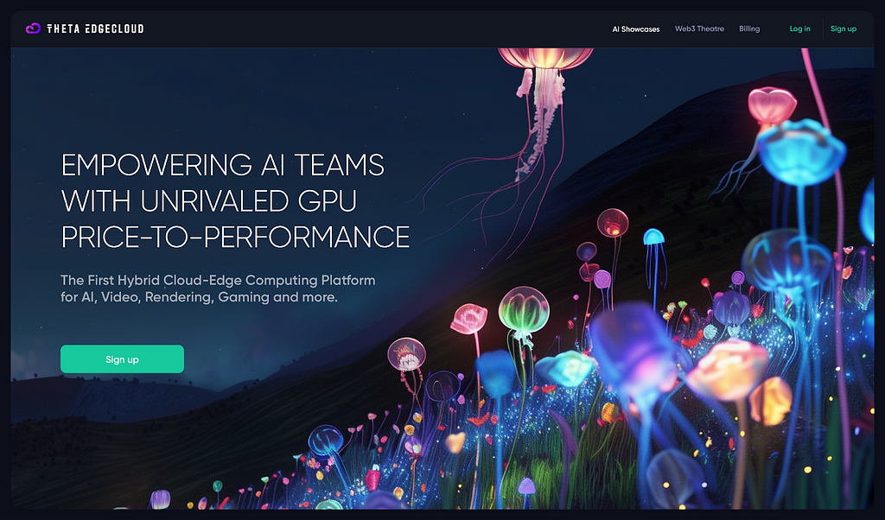
Task: Click the 'First Hybrid Cloud-Edge Computing Platform' subtitle
Action: (x=218, y=281)
